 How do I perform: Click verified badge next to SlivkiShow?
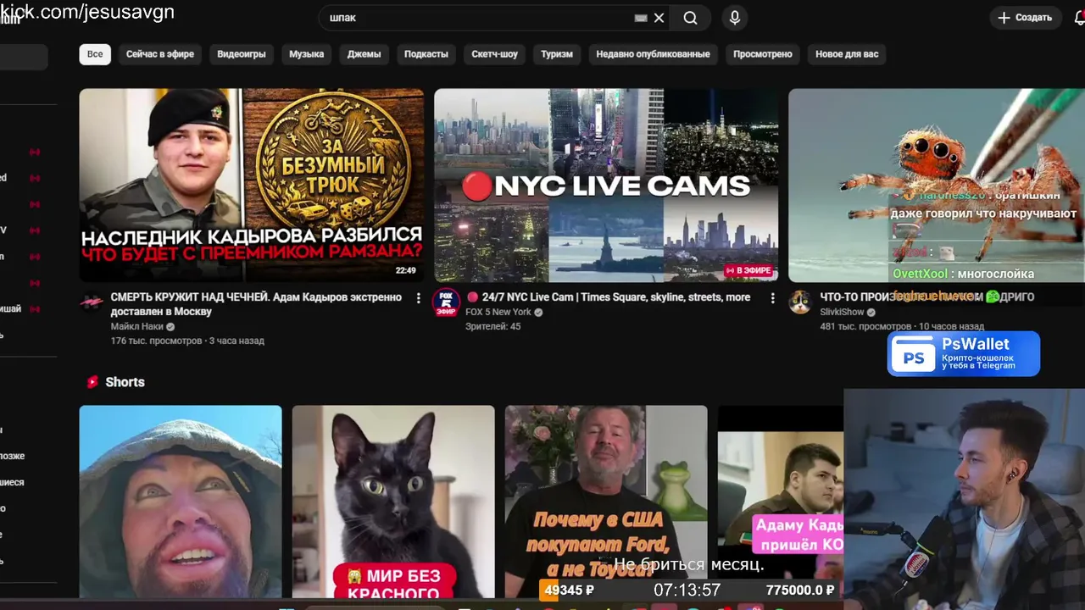[x=871, y=312]
